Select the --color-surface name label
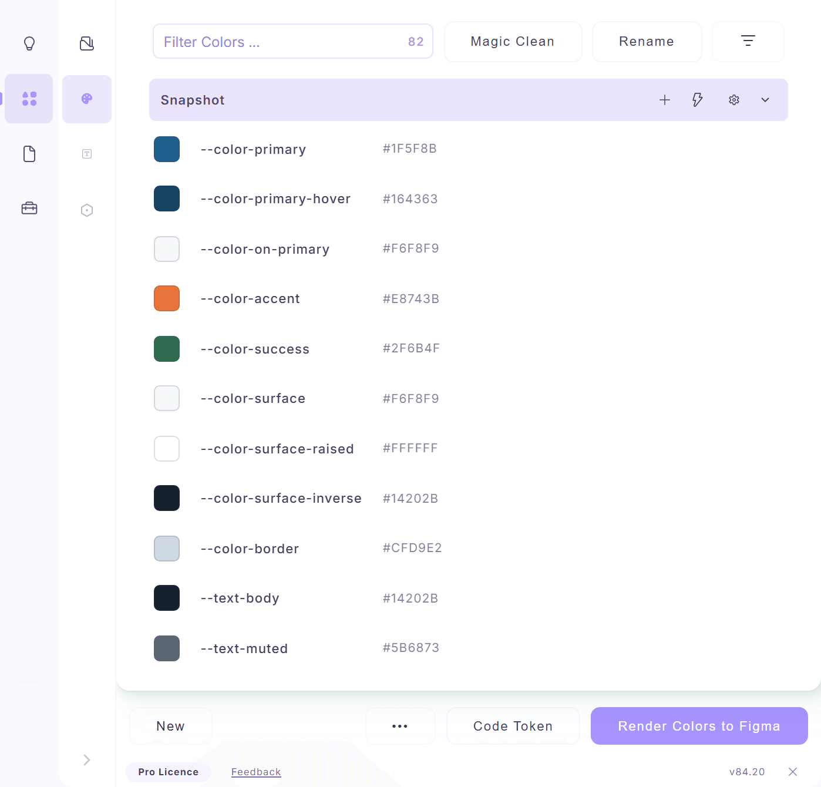 pyautogui.click(x=253, y=398)
